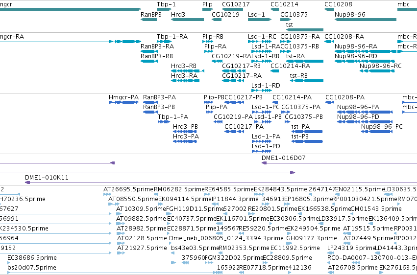Click protein Nup98-96-PC
The image size is (417, 275).
pos(377,132)
